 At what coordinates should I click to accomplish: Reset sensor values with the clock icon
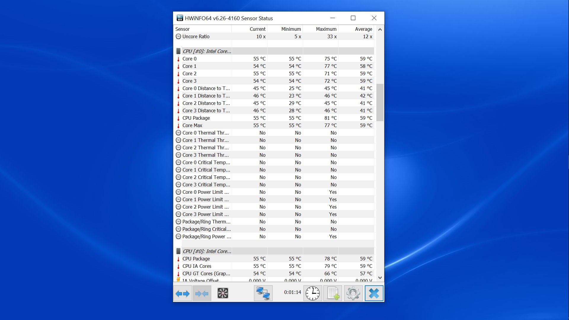coord(313,293)
